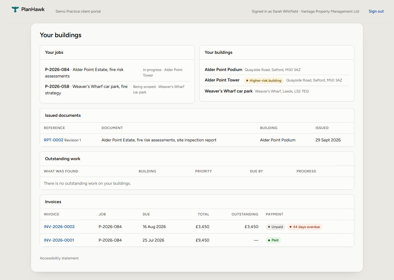Click the REFERENCE column header
The height and width of the screenshot is (280, 394).
pos(54,128)
